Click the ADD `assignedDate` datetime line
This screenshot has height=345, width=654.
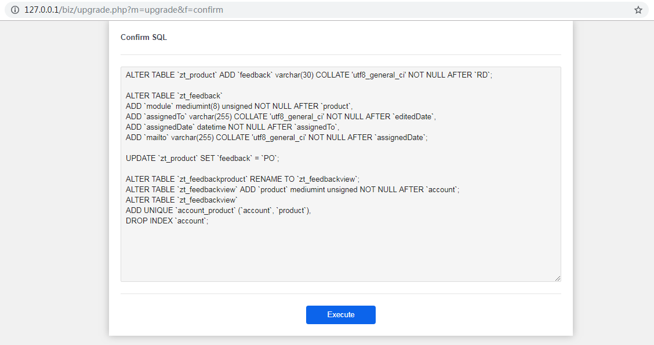tap(232, 127)
